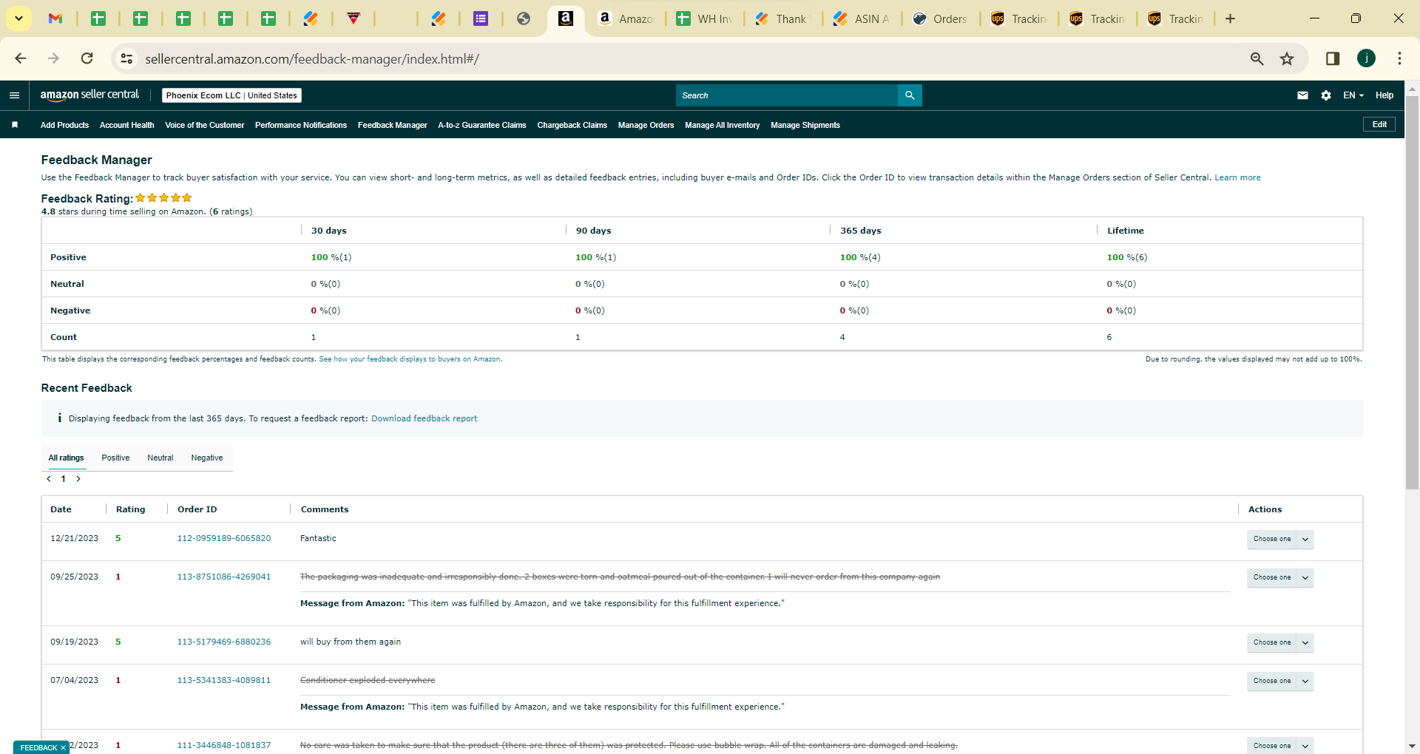Open the browser side panel icon

[x=1333, y=58]
